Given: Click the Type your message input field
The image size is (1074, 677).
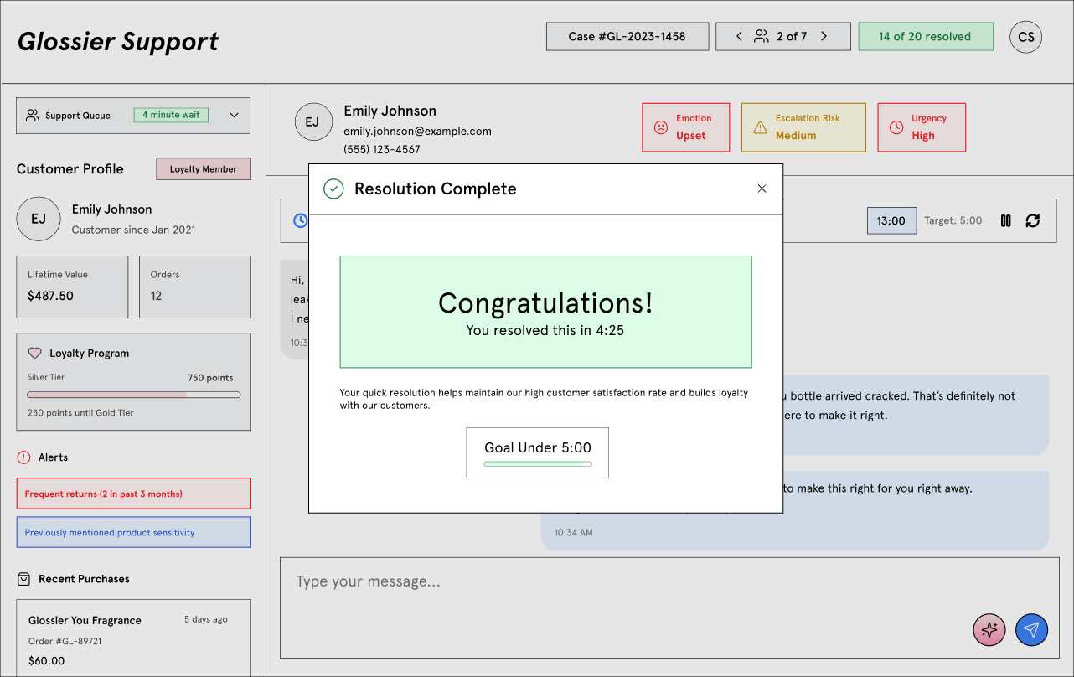Looking at the screenshot, I should pos(669,607).
